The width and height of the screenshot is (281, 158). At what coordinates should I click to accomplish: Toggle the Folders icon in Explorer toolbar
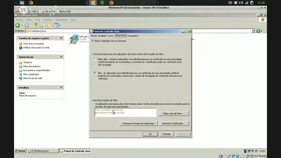[49, 25]
